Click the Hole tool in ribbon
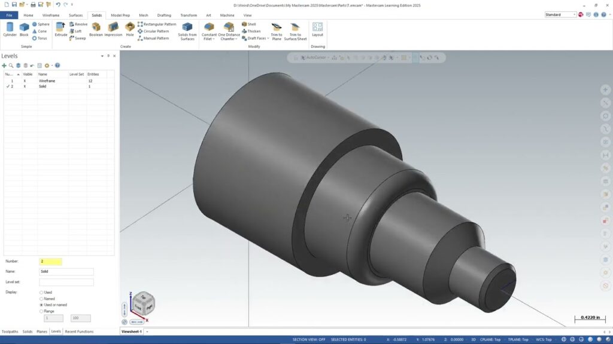The width and height of the screenshot is (613, 344). pos(130,29)
